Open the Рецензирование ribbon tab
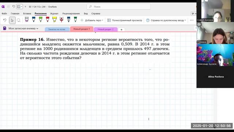 71,14
